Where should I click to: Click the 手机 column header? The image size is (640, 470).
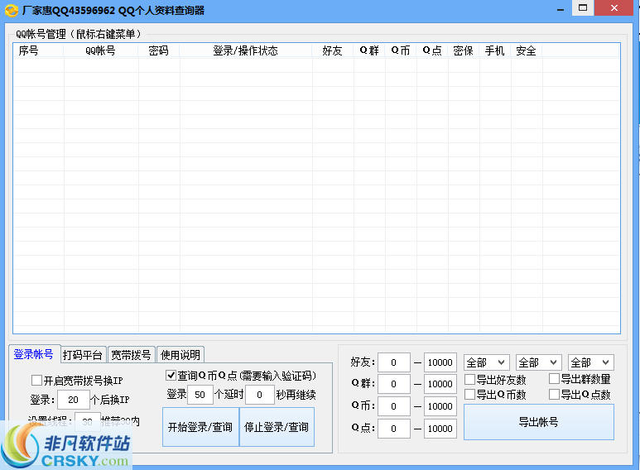(495, 50)
